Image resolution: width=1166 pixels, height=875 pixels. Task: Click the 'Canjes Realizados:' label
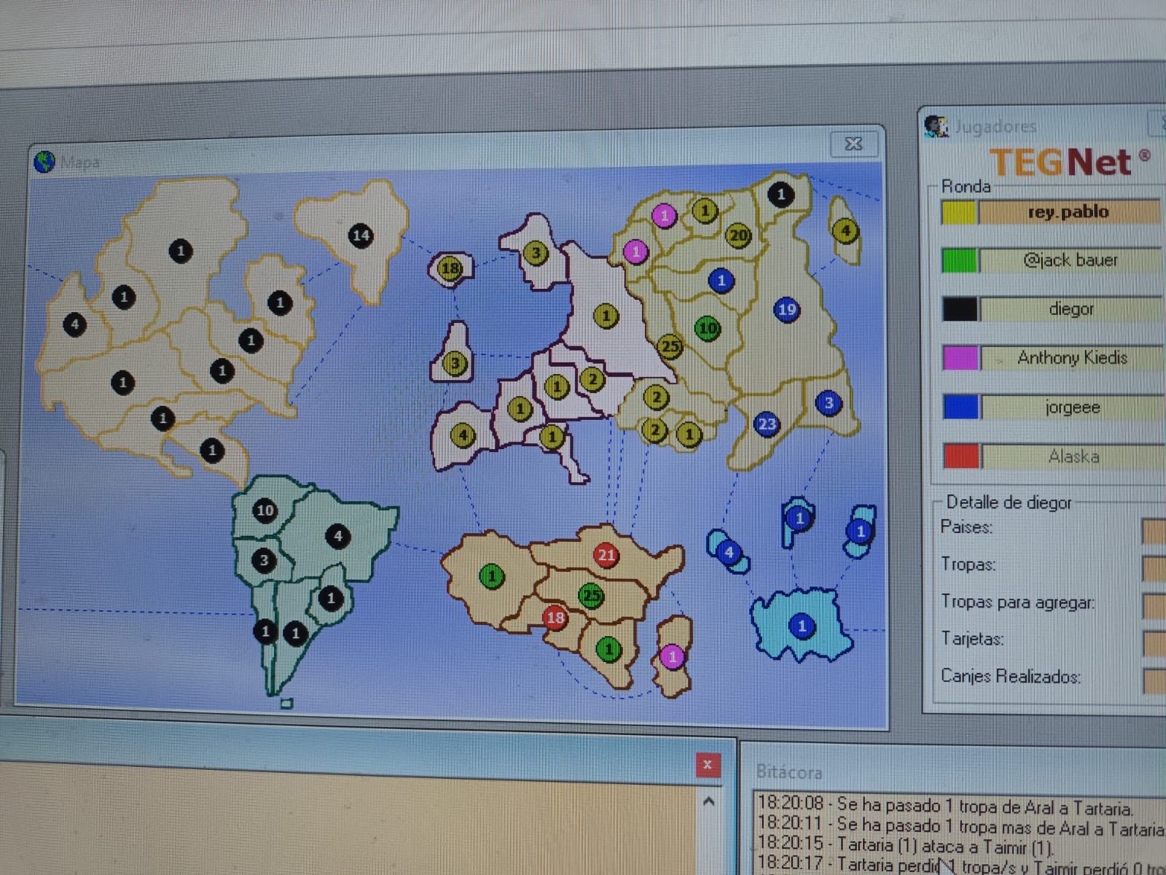point(1011,676)
